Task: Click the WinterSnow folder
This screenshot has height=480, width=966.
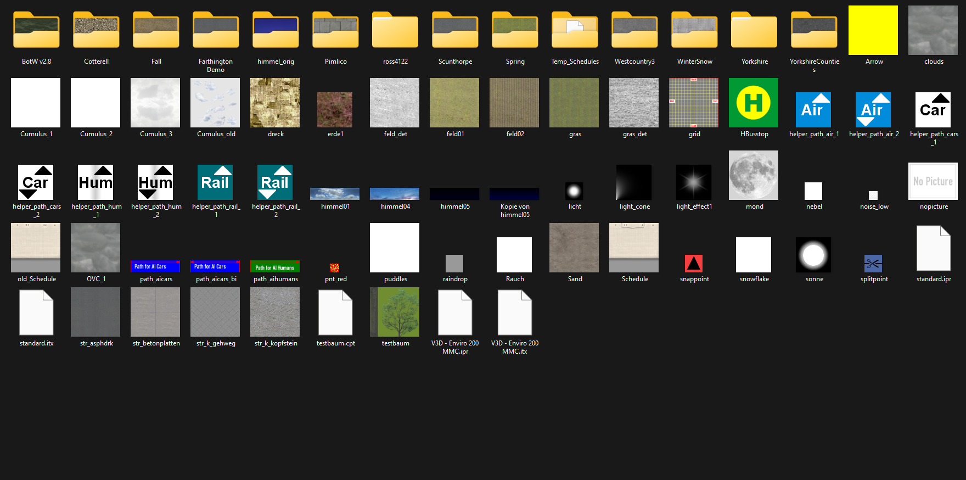Action: 694,31
